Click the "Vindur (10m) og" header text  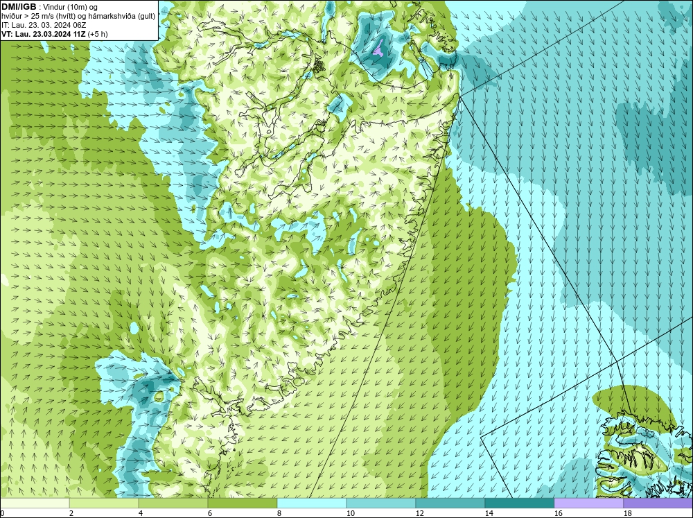tap(71, 7)
